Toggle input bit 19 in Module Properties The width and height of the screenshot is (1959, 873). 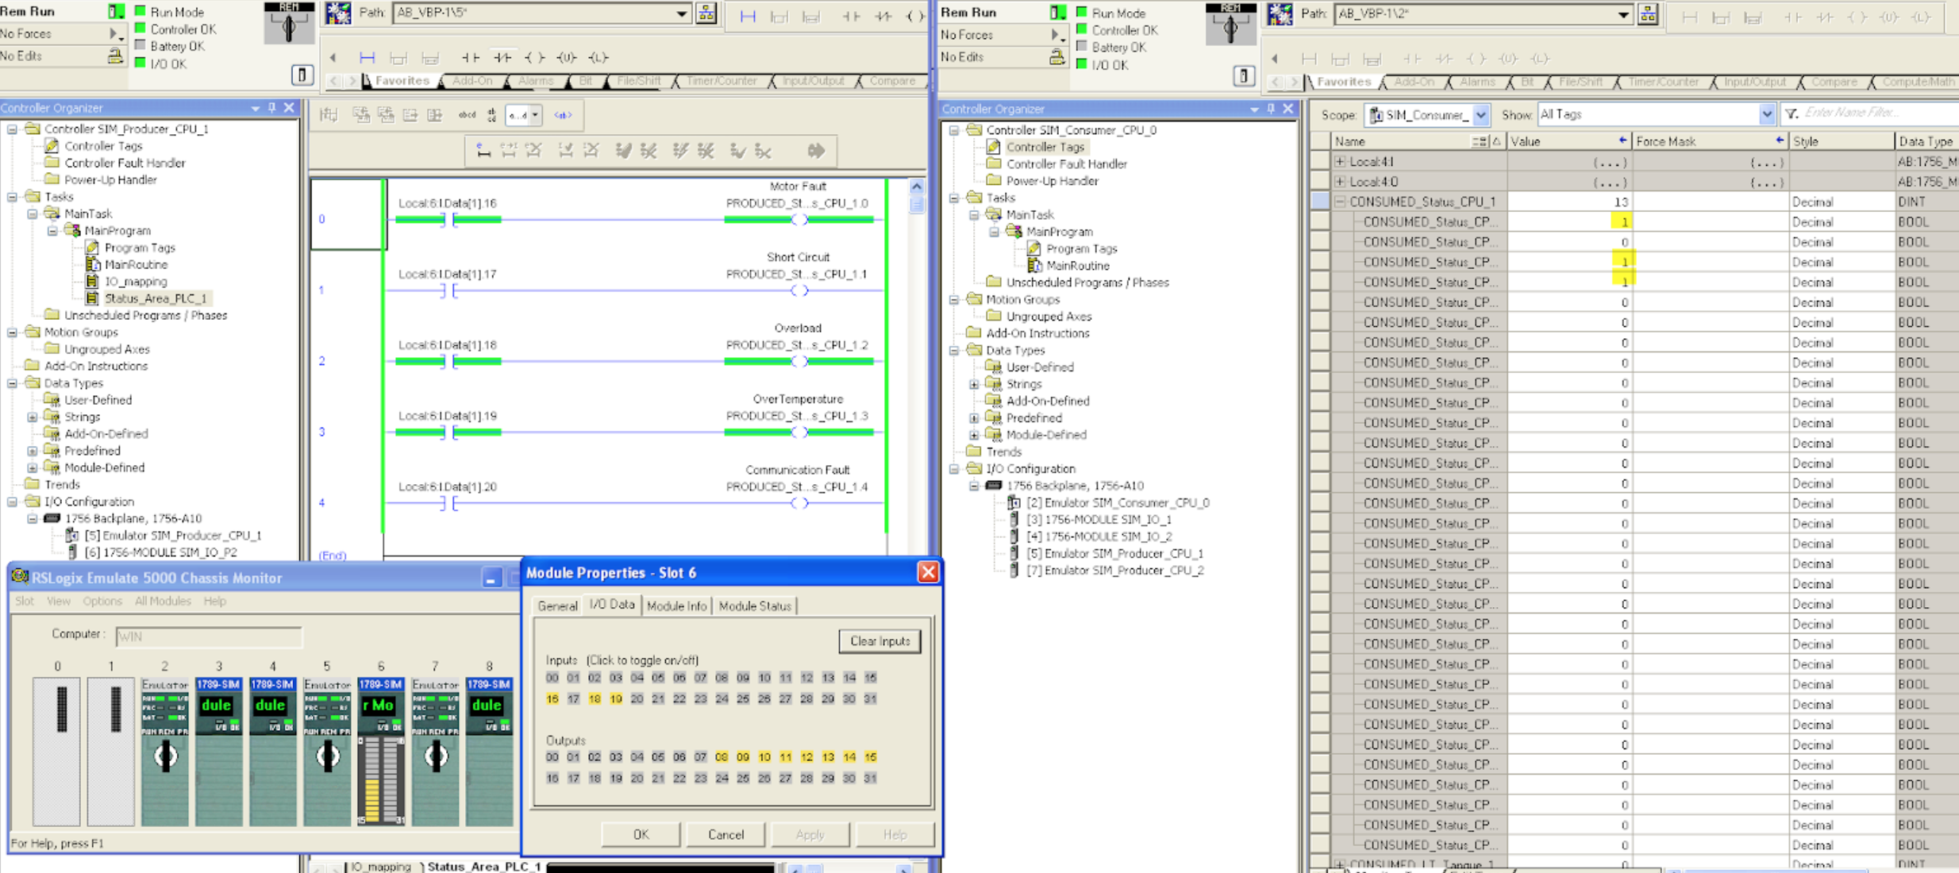click(616, 698)
